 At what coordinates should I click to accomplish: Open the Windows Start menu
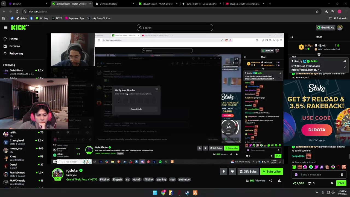tap(155, 193)
